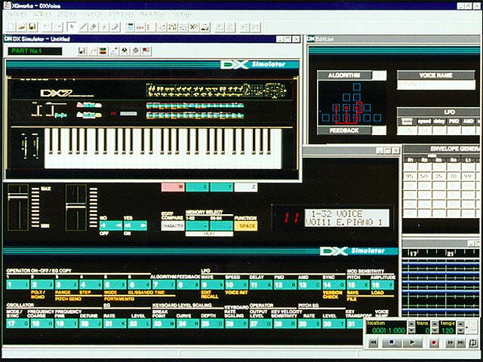Click the pencil edit icon in DX Simulator toolbar
The height and width of the screenshot is (362, 483).
114,51
